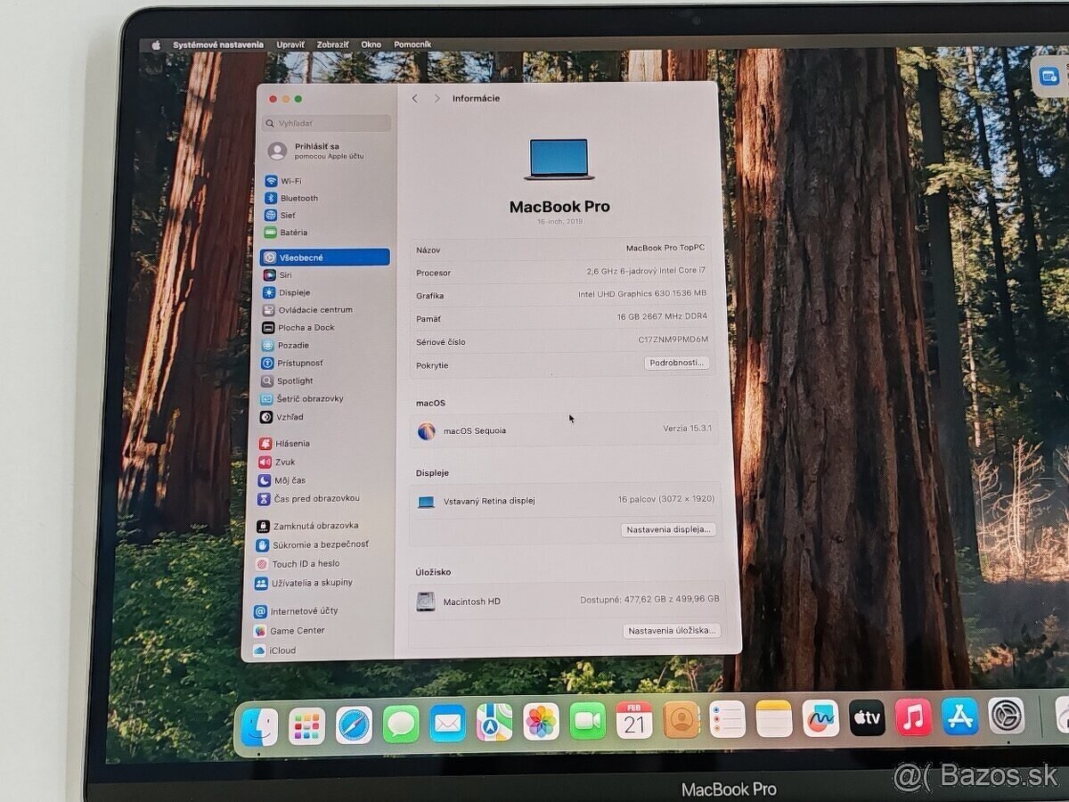Image resolution: width=1069 pixels, height=802 pixels.
Task: Open System Settings gear in Dock
Action: [1007, 715]
